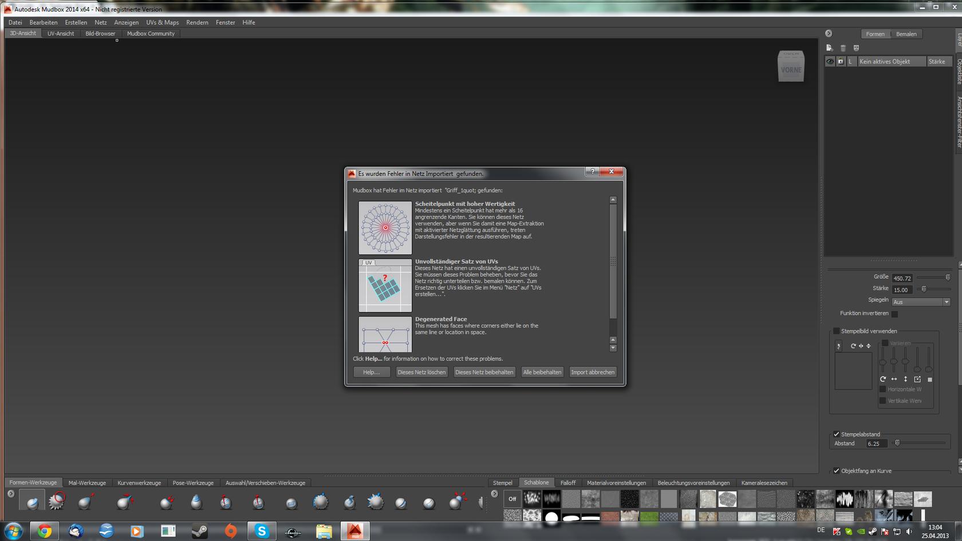Open the 'Spiegeln' dropdown
The height and width of the screenshot is (541, 962).
[920, 302]
